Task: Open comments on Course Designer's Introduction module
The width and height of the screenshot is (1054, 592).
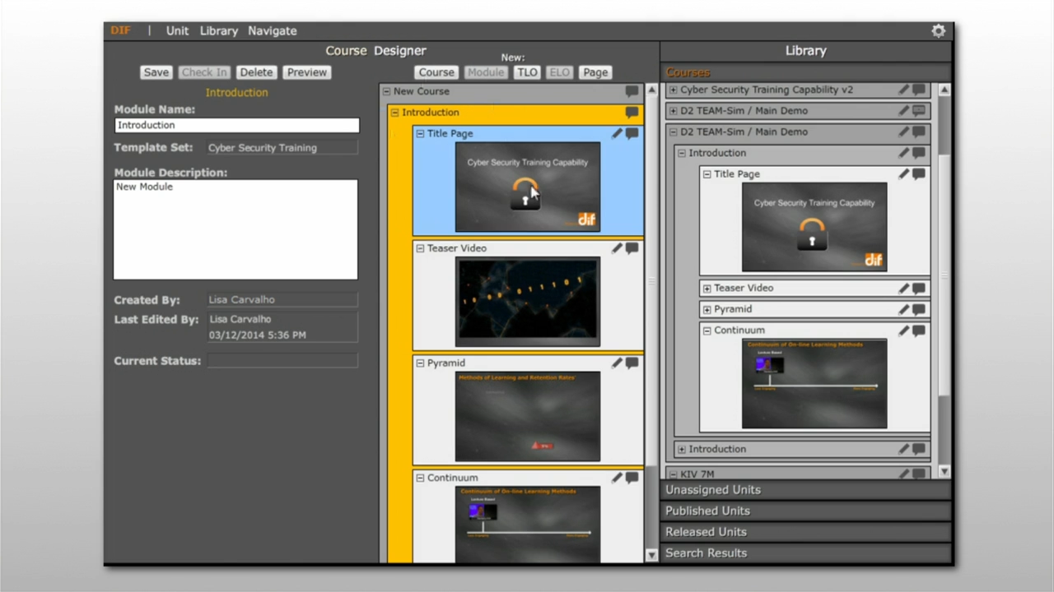Action: click(x=632, y=113)
